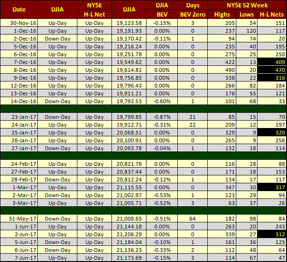This screenshot has height=262, width=287.
Task: Select the date cell 30-Nov-16
Action: click(x=19, y=23)
